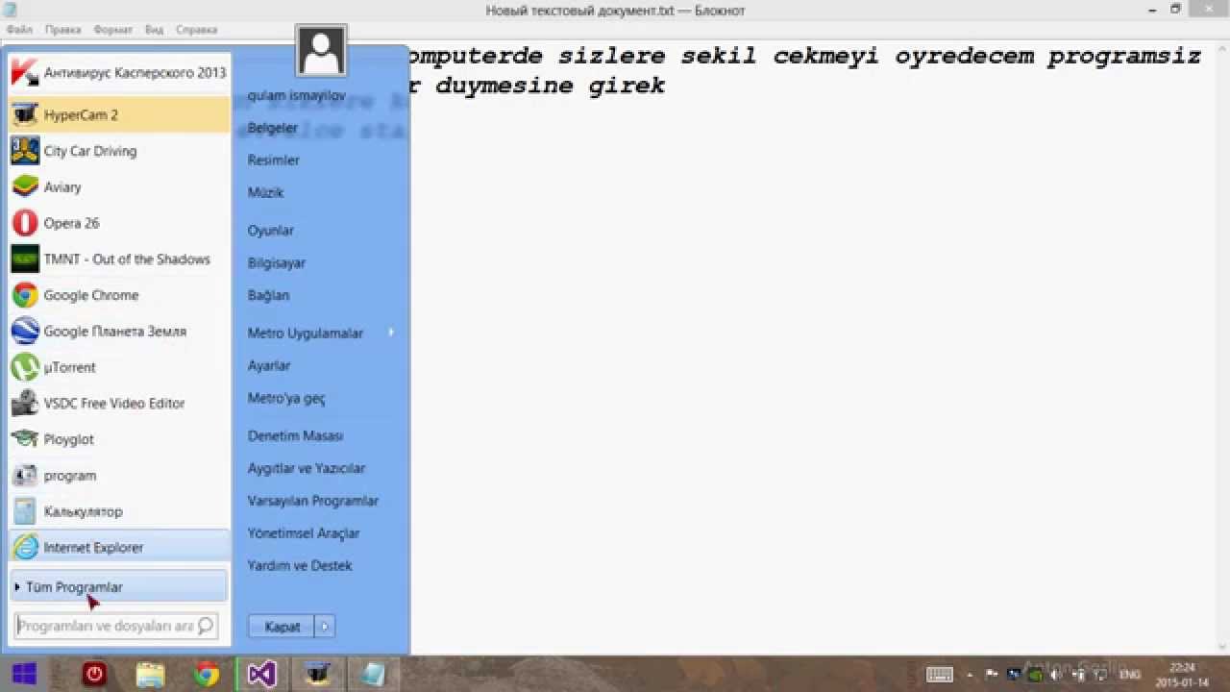The width and height of the screenshot is (1230, 692).
Task: Show hidden tray icons arrow
Action: (971, 676)
